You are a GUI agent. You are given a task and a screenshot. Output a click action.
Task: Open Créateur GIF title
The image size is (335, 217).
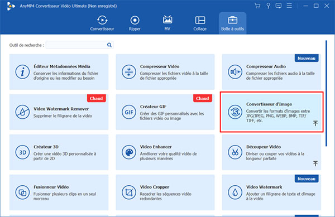click(x=153, y=107)
